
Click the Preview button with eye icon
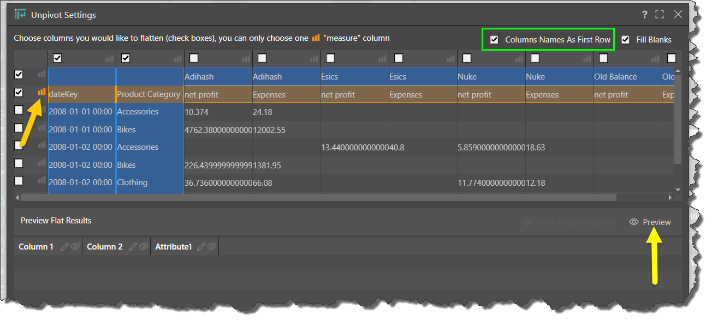(x=650, y=222)
